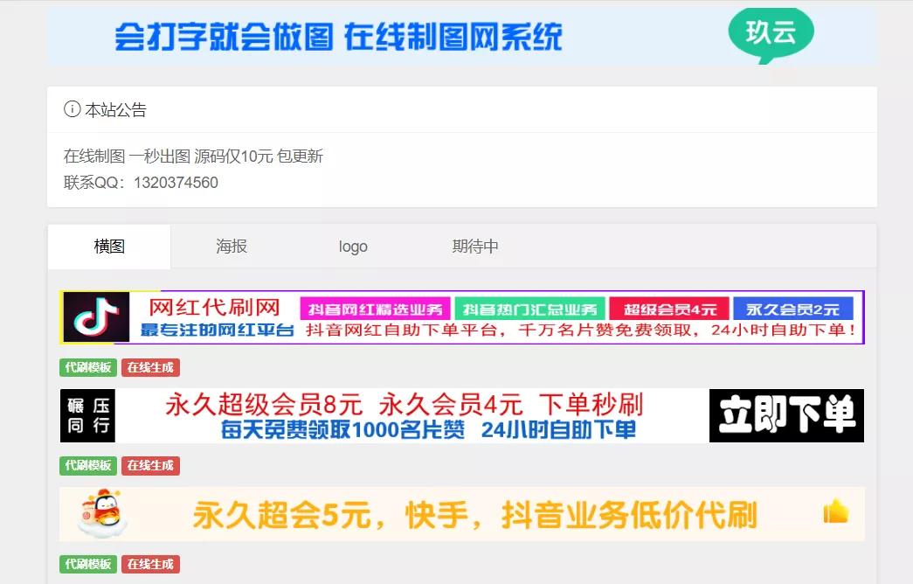Click the 立即下单 black button
This screenshot has width=913, height=584.
coord(786,415)
